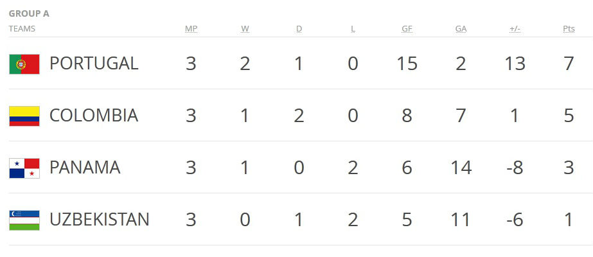This screenshot has height=257, width=593.
Task: Click the +/- goal difference header
Action: coord(515,29)
